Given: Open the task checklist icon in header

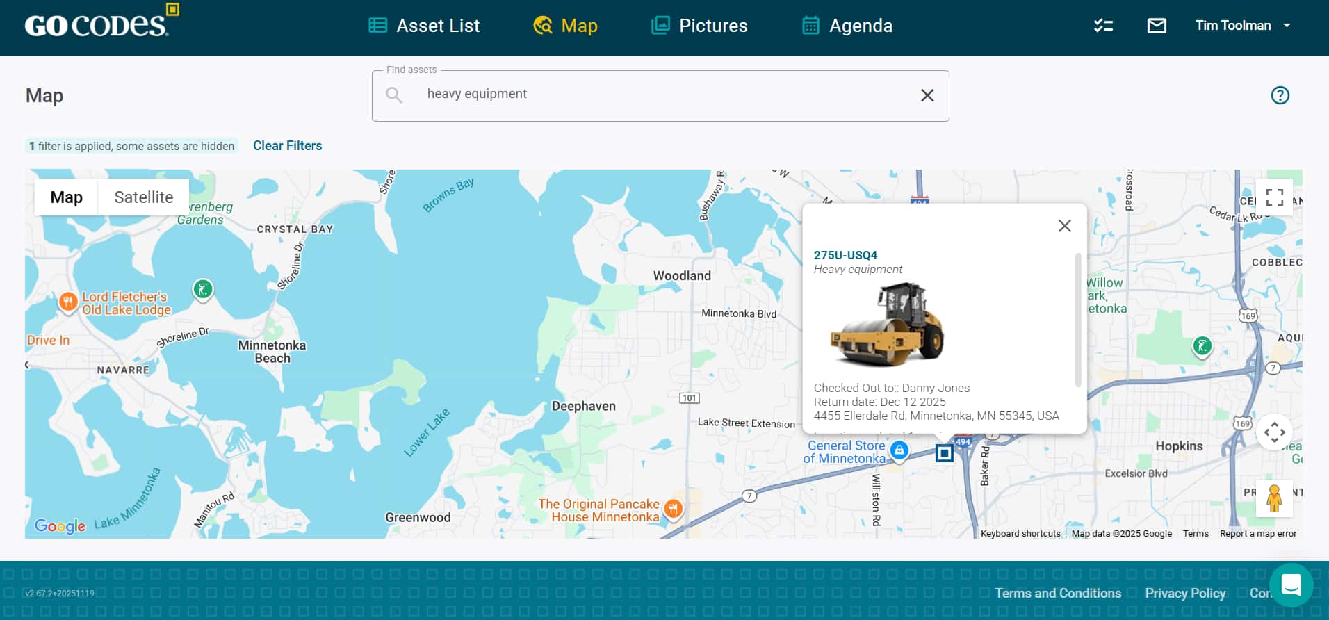Looking at the screenshot, I should point(1103,26).
